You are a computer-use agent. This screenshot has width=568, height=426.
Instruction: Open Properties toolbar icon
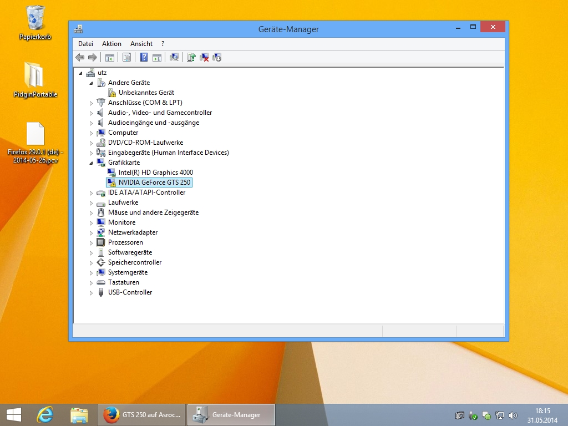(x=126, y=57)
